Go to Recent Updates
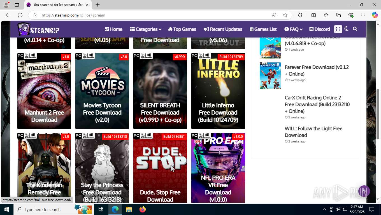This screenshot has height=215, width=381. click(x=223, y=29)
